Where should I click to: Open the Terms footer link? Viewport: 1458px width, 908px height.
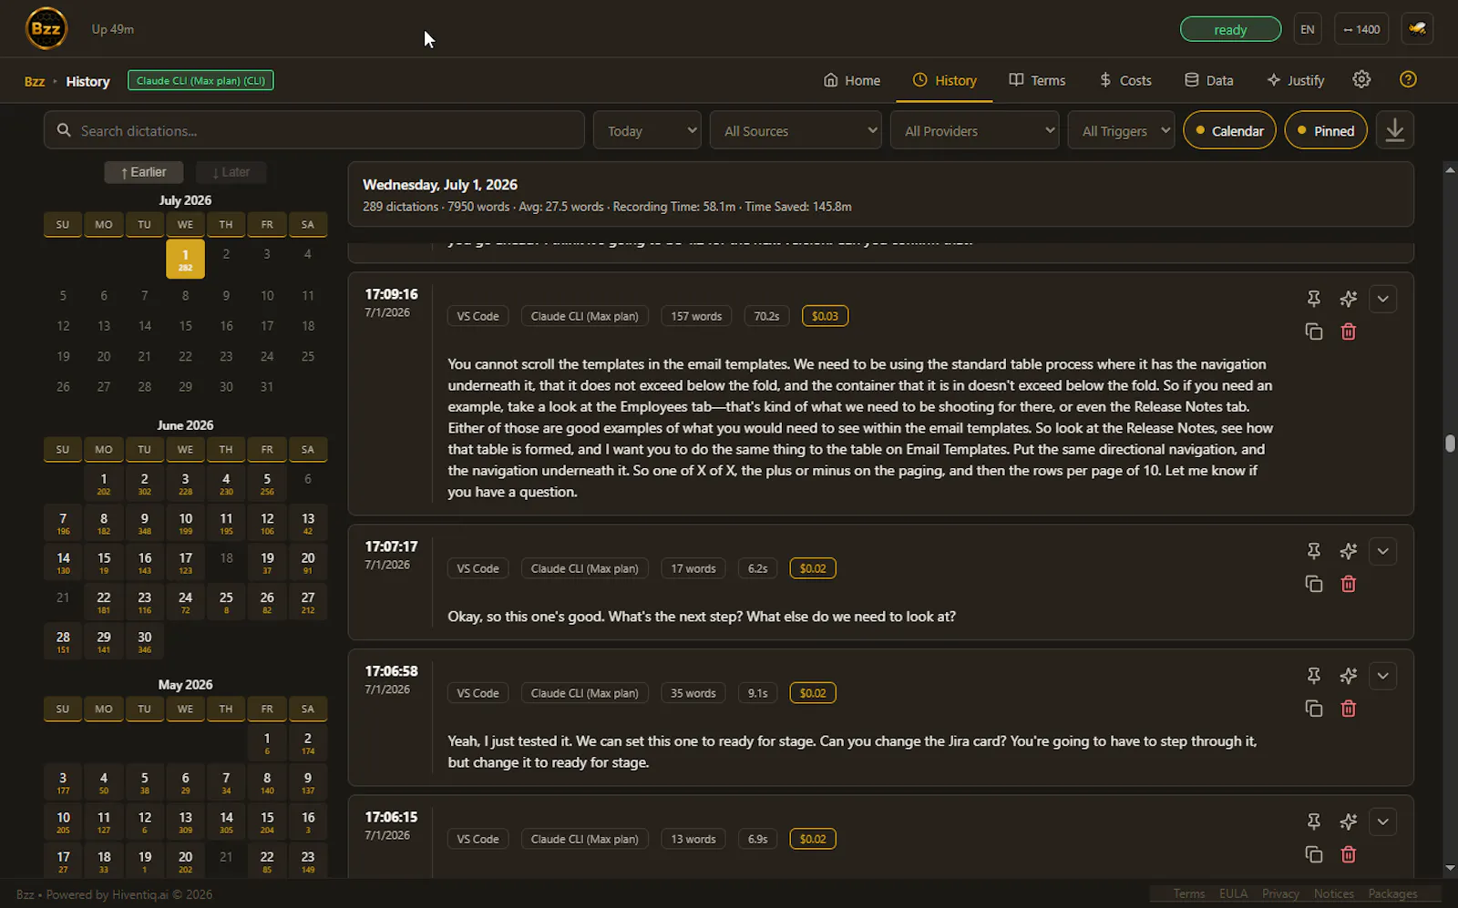(x=1188, y=894)
